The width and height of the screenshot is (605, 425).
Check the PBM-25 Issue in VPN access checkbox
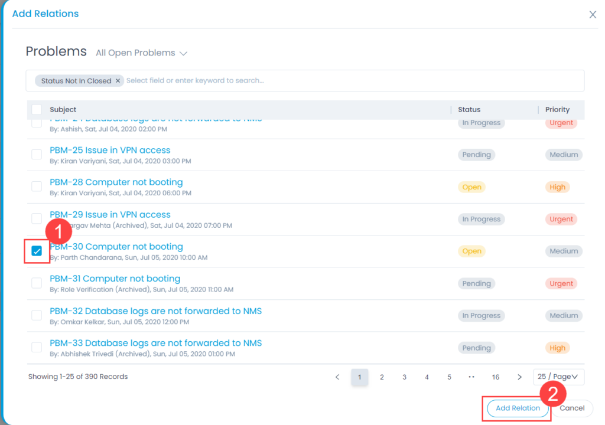point(37,155)
